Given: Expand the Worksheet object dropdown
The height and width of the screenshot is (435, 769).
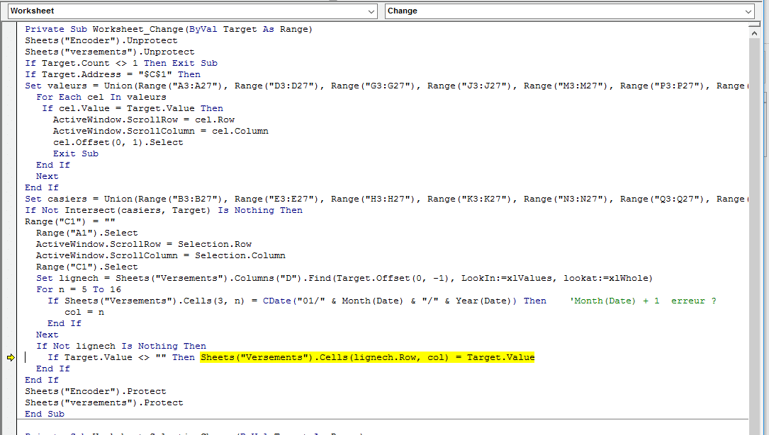Looking at the screenshot, I should [372, 11].
